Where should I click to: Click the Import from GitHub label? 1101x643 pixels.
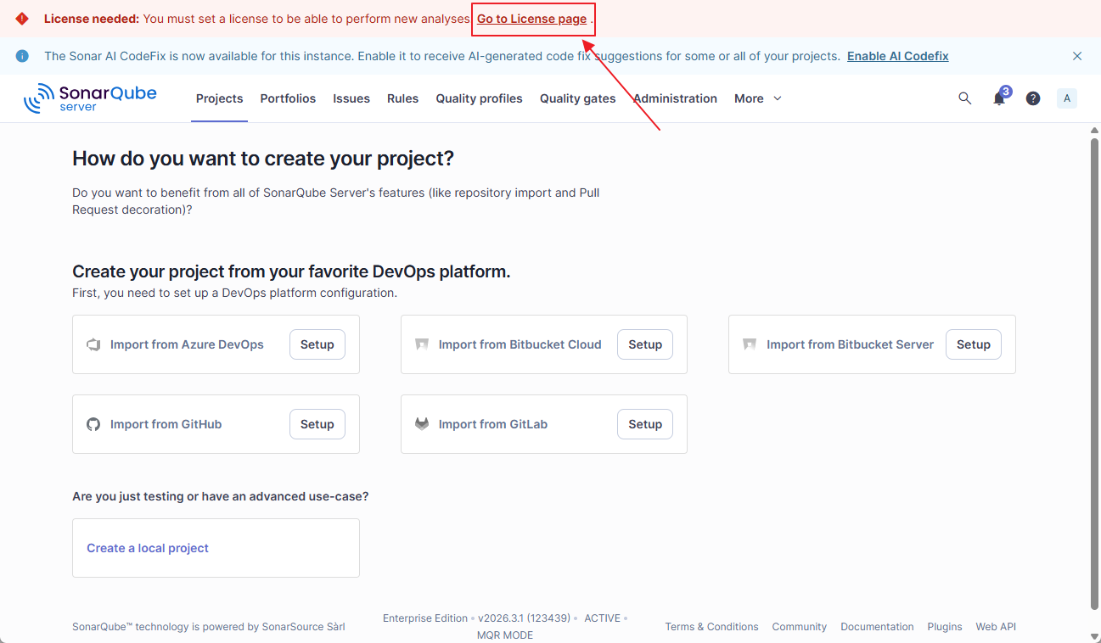166,424
